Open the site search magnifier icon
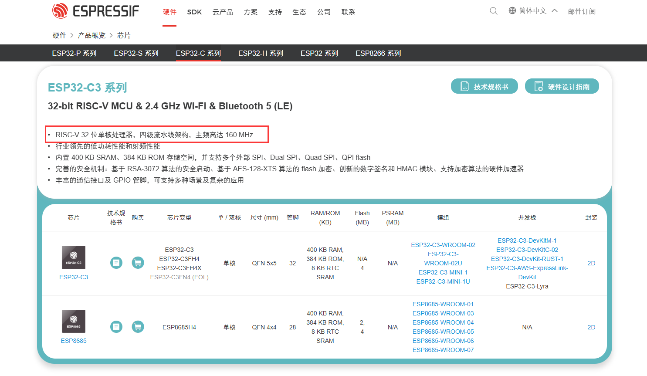The height and width of the screenshot is (376, 647). point(494,11)
